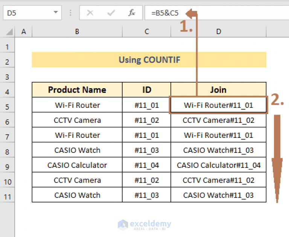Select 'Wi-Fi Router' cell in row 5
Screen dimensions: 289x237
point(77,105)
